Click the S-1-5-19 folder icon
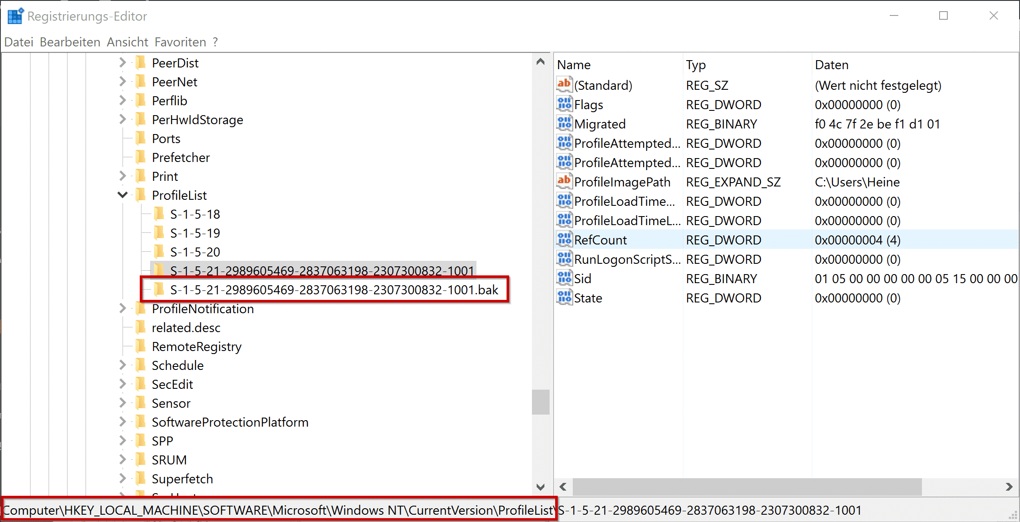This screenshot has width=1020, height=522. (159, 233)
